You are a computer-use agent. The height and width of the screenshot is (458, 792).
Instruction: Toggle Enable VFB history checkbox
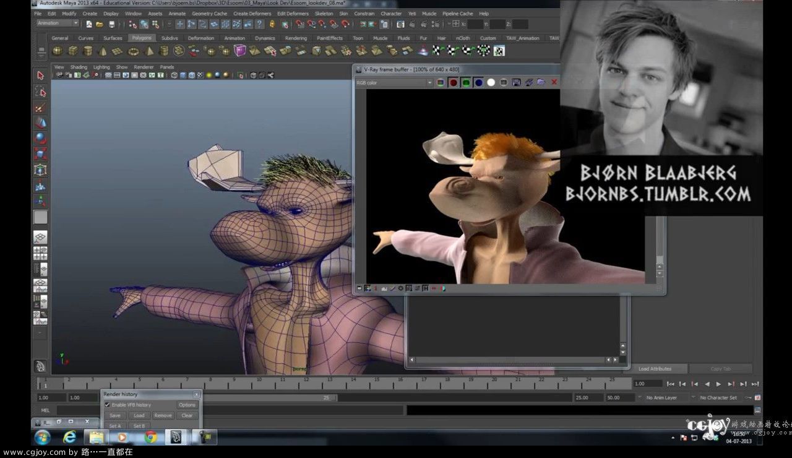107,405
